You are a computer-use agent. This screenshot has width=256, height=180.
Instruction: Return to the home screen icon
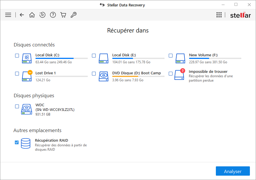tap(32, 15)
